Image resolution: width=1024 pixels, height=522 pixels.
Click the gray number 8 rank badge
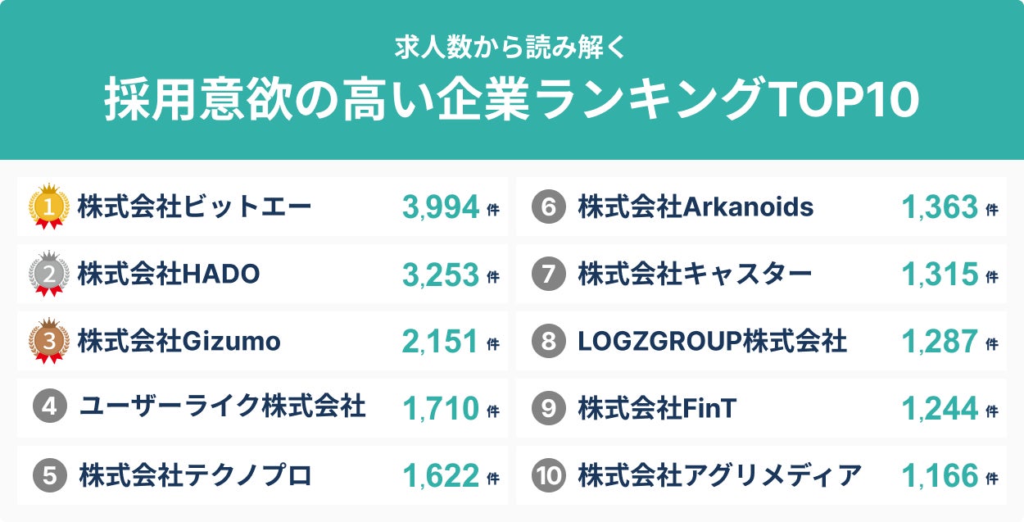click(549, 342)
